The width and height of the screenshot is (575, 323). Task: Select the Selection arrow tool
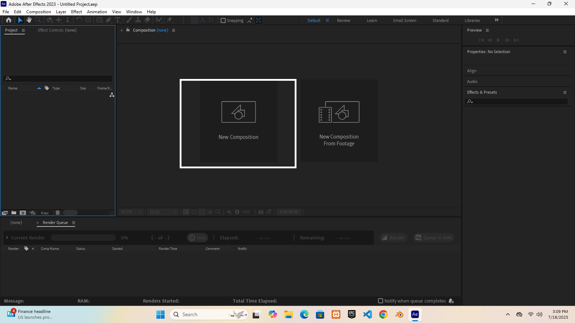coord(20,20)
